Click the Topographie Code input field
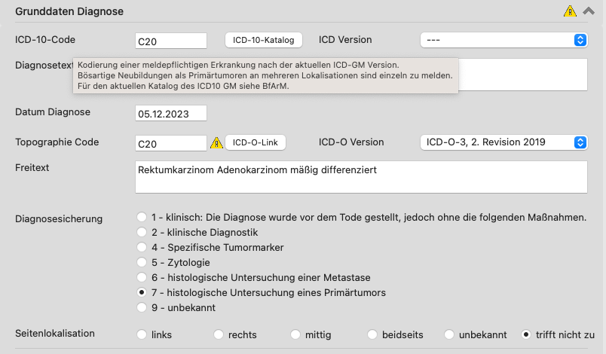The height and width of the screenshot is (354, 606). 171,143
